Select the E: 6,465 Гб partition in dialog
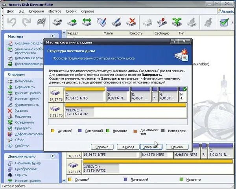This screenshot has width=236, height=189. (141, 94)
